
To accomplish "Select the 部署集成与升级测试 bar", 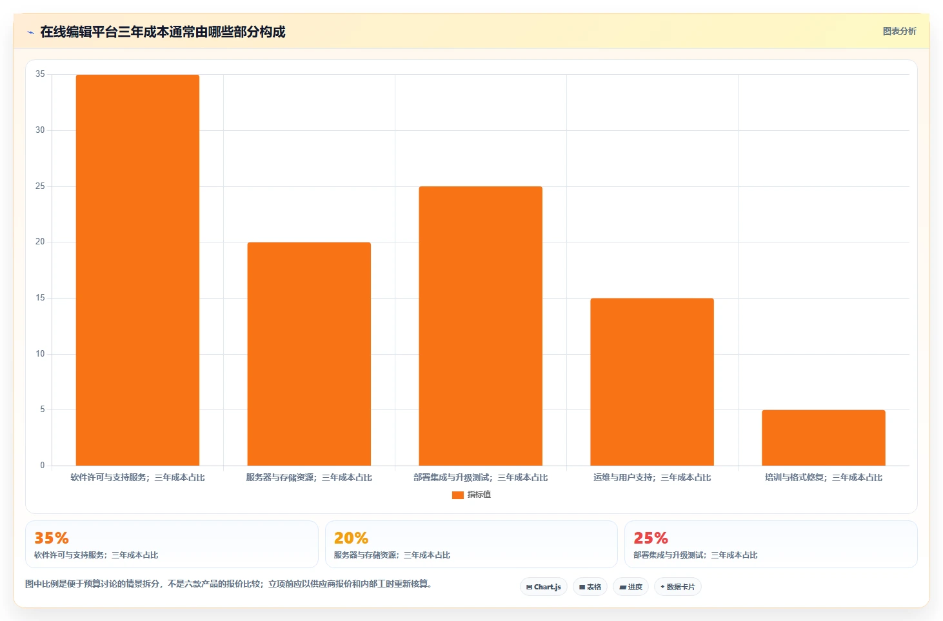I will pos(481,326).
